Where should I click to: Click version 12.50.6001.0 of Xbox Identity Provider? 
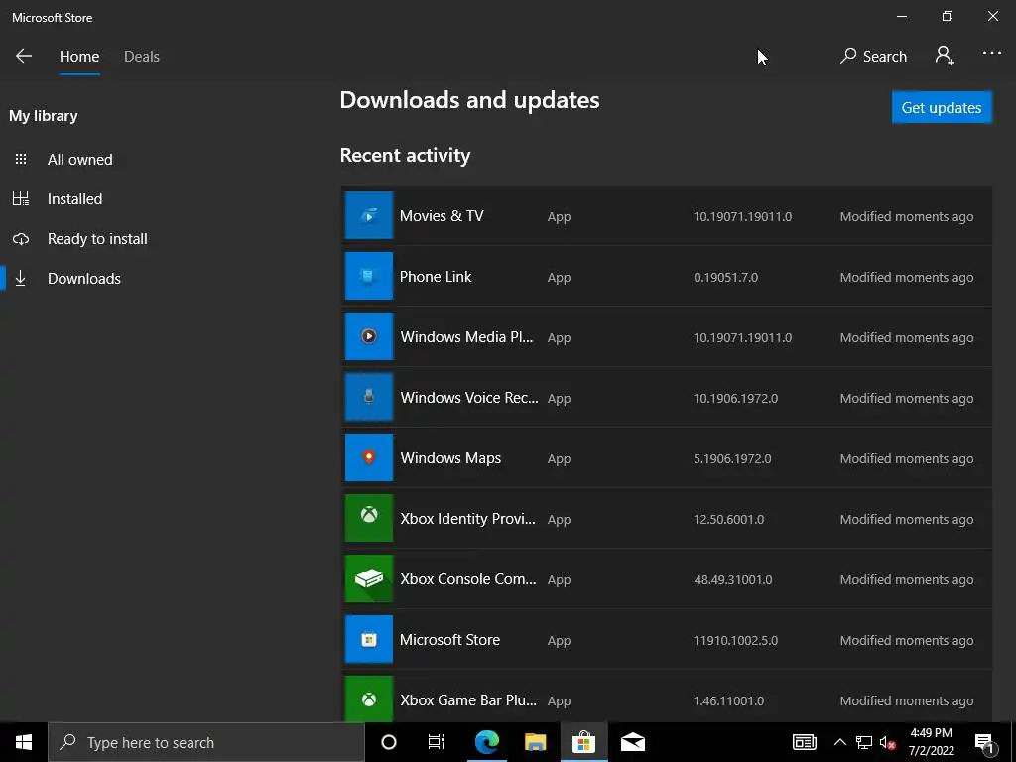pyautogui.click(x=729, y=520)
